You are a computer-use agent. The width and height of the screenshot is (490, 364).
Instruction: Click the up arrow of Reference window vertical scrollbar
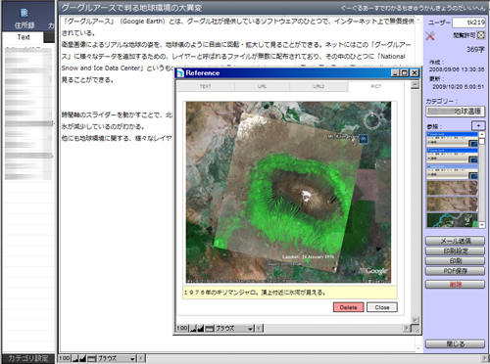point(415,85)
